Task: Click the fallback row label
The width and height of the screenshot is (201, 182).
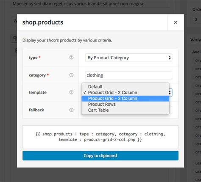Action: tap(36, 110)
